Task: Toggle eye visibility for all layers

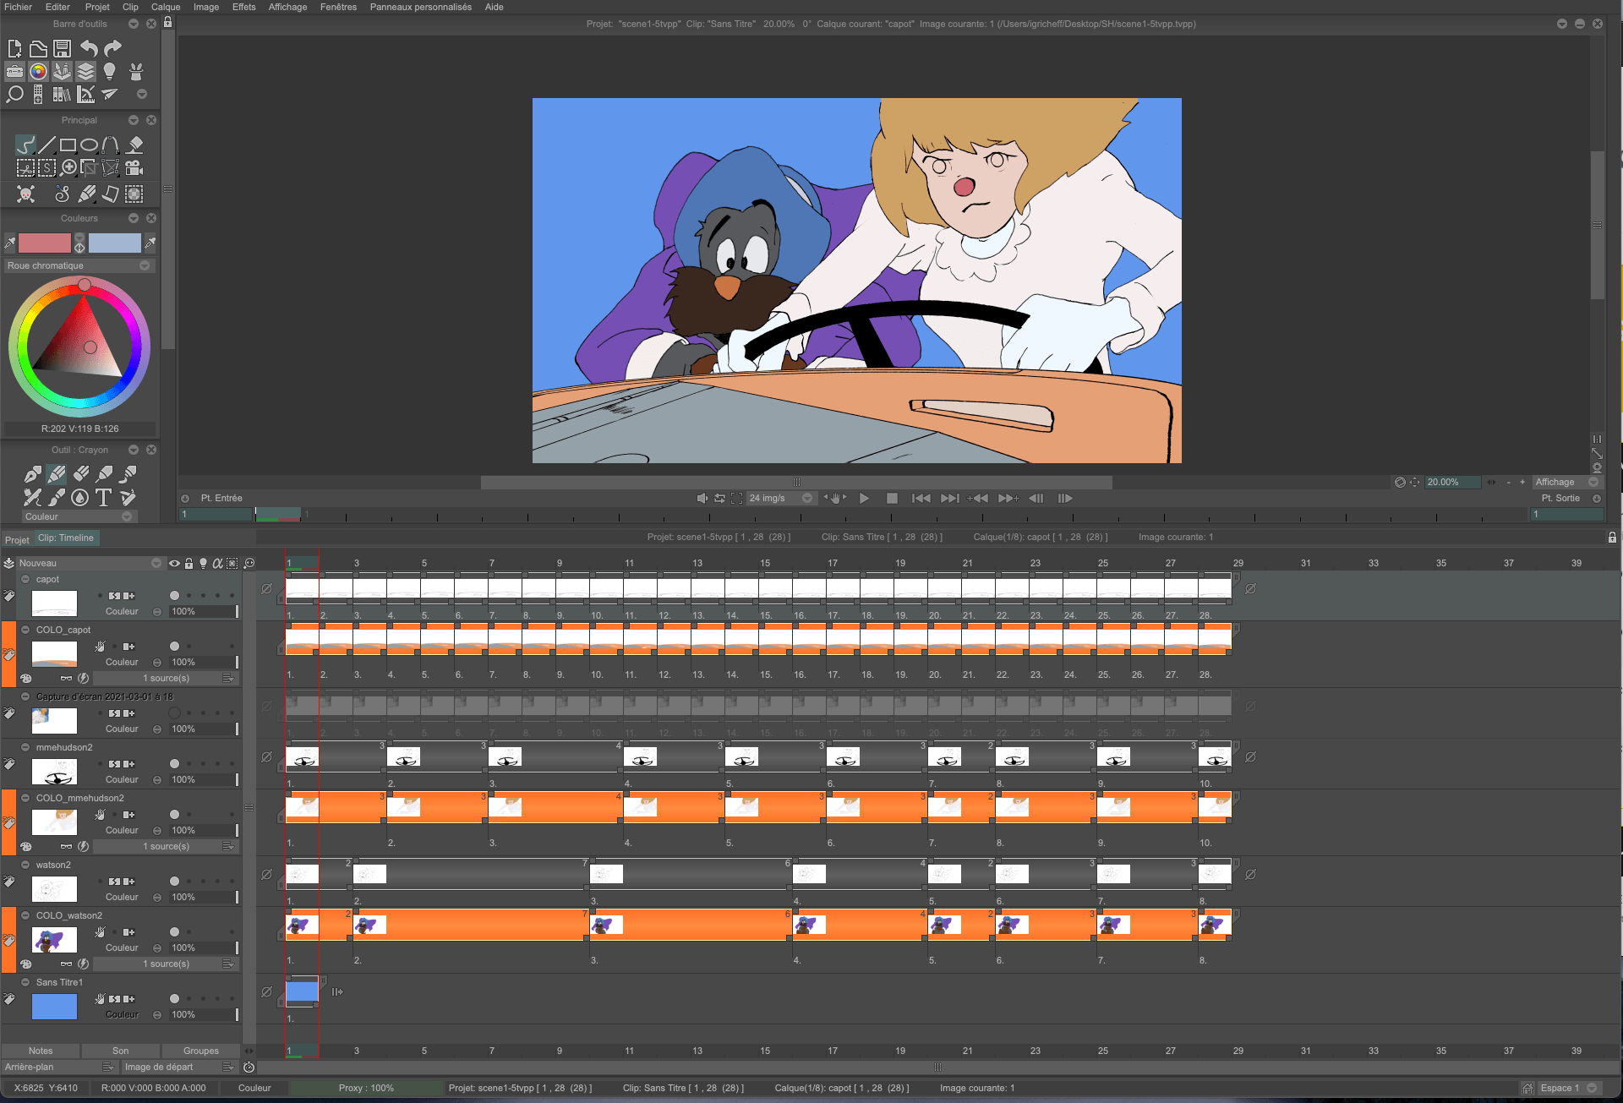Action: [x=174, y=563]
